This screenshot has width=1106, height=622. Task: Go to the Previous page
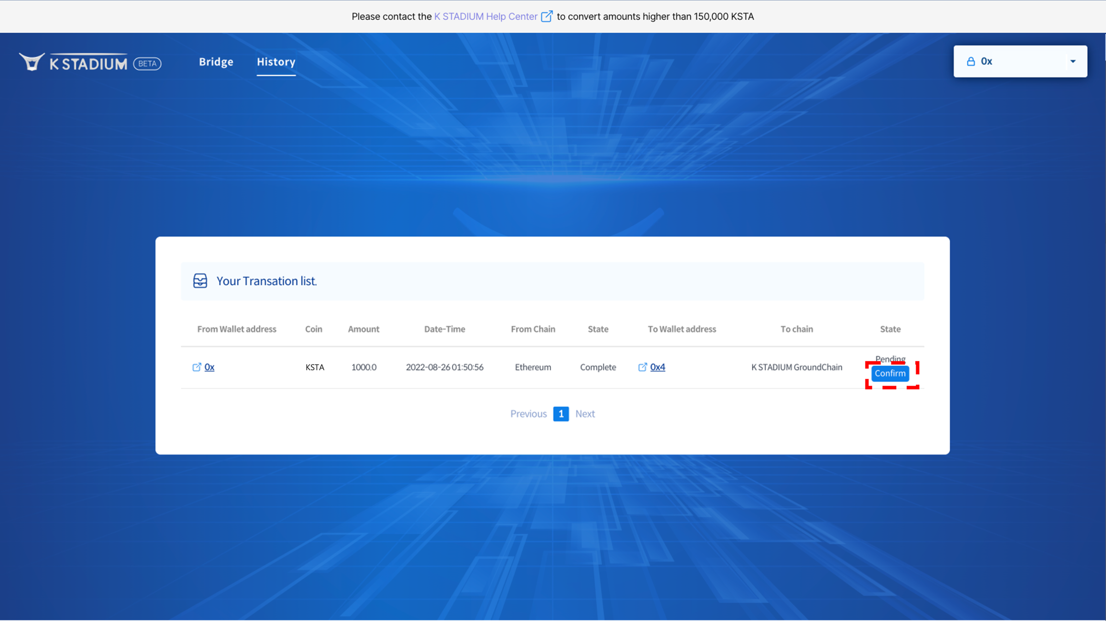[528, 414]
